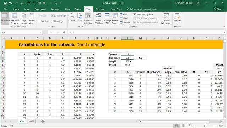Open the Undo history dropdown arrow

13,3
